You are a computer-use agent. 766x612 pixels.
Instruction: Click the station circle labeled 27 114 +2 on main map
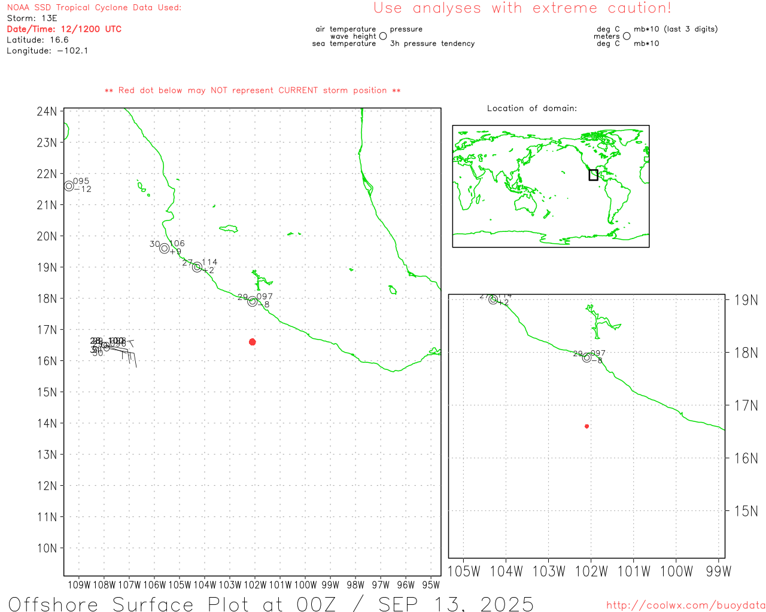coord(197,267)
